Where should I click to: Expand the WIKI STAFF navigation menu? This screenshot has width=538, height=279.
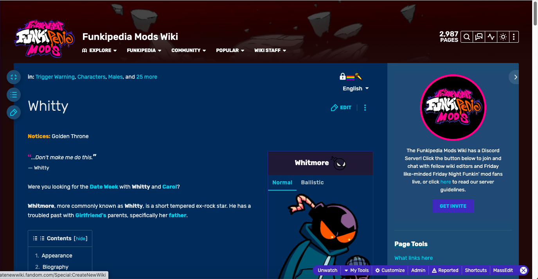point(270,50)
